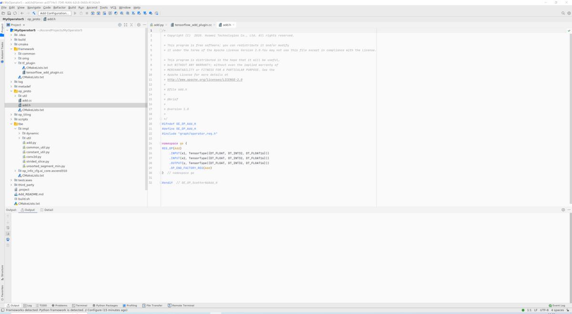Toggle the Project tool window stripe button
This screenshot has width=572, height=314.
pyautogui.click(x=2, y=29)
